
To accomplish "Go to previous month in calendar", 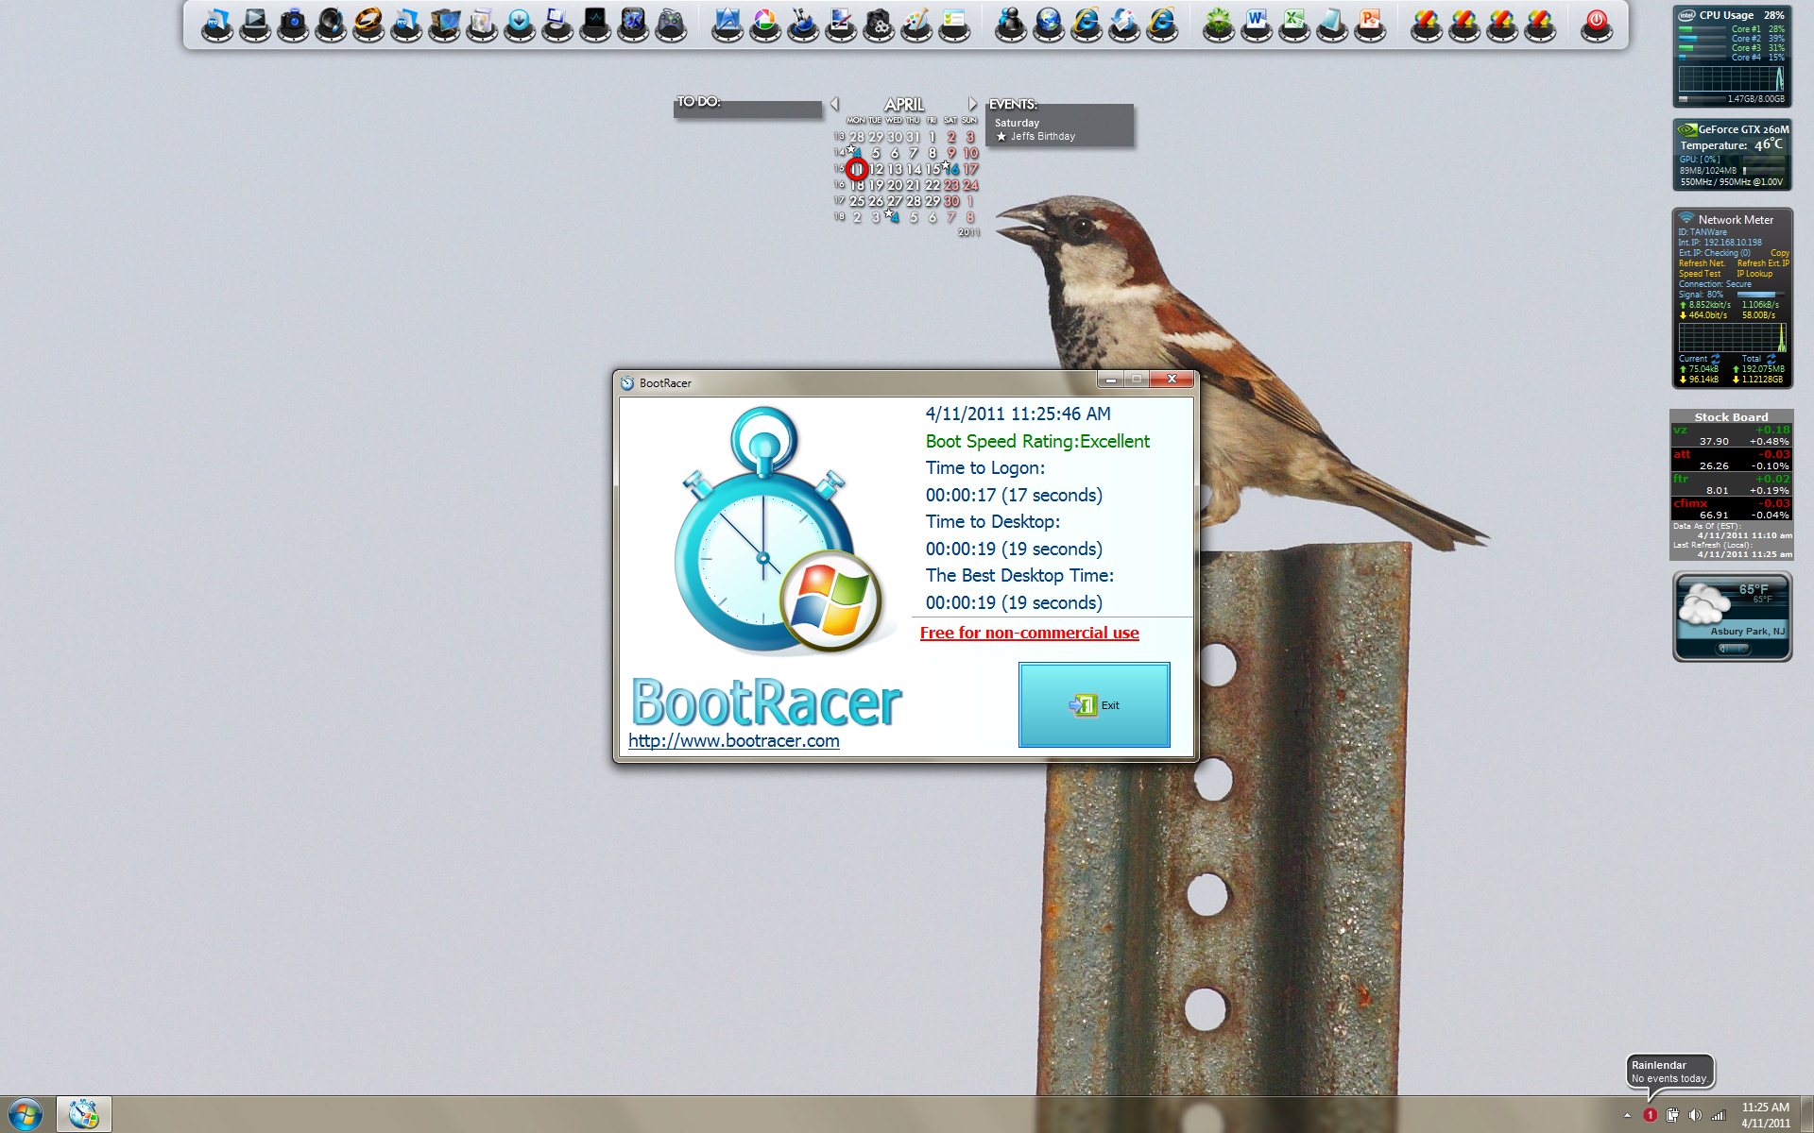I will (x=834, y=104).
